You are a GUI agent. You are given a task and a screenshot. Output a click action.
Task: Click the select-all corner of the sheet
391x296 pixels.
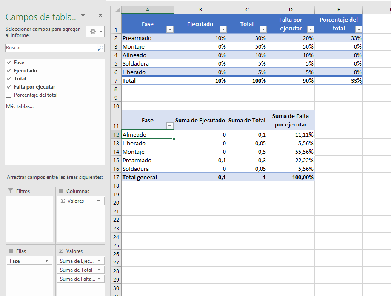coord(116,10)
